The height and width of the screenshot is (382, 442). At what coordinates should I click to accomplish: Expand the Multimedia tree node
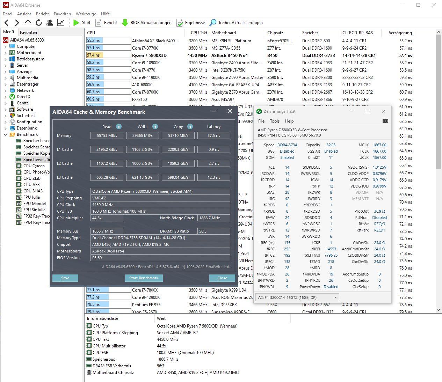[x=6, y=78]
